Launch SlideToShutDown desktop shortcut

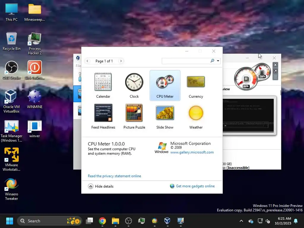click(34, 70)
